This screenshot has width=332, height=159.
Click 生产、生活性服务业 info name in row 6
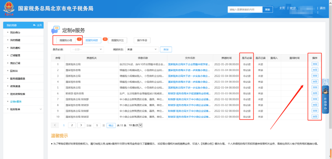point(141,93)
